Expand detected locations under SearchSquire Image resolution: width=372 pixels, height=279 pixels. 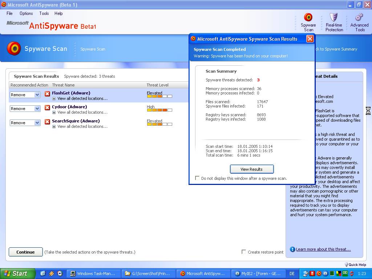(x=54, y=127)
